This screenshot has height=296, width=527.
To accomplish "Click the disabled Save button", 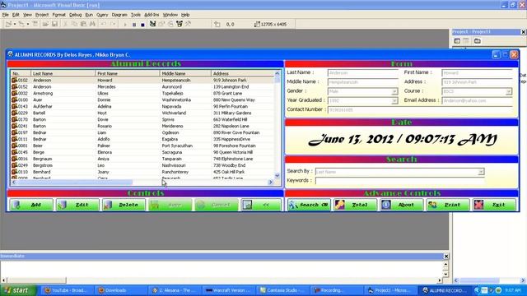I will tap(170, 205).
